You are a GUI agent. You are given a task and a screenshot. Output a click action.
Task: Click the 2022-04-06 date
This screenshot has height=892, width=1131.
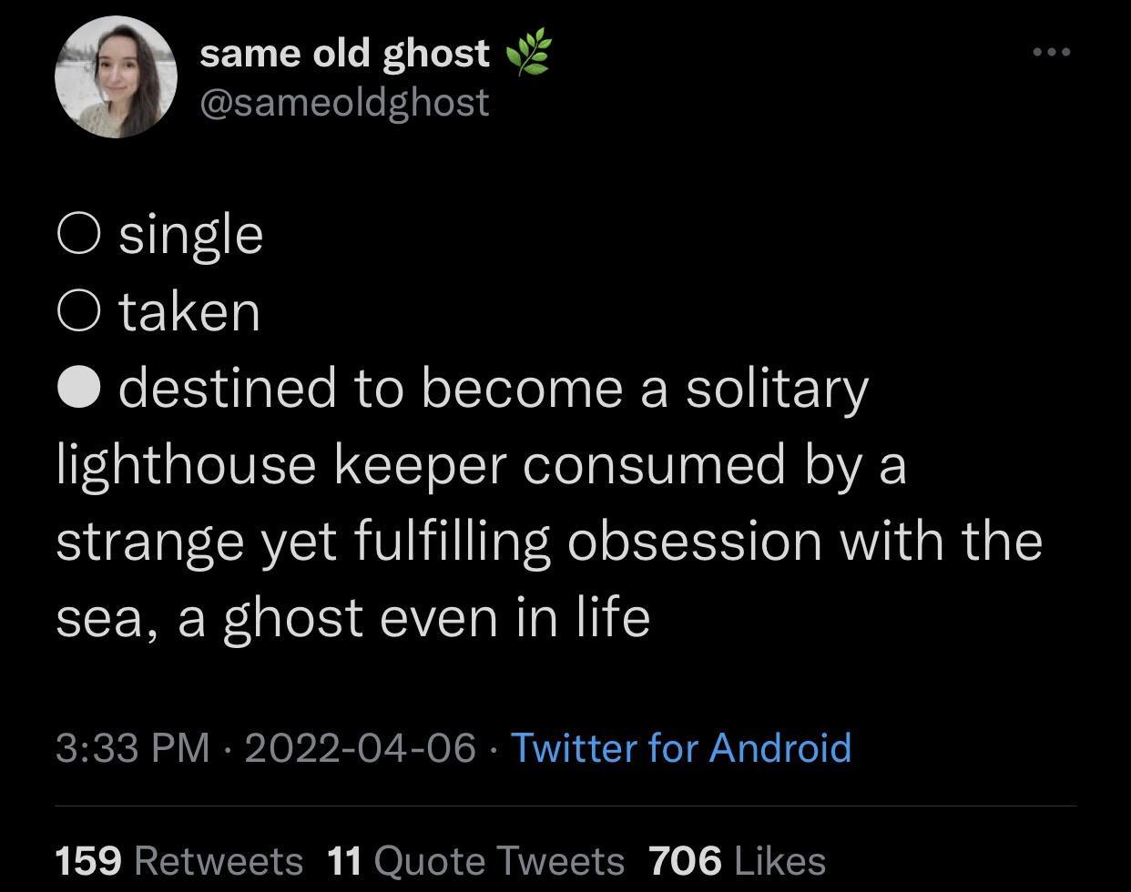click(360, 747)
